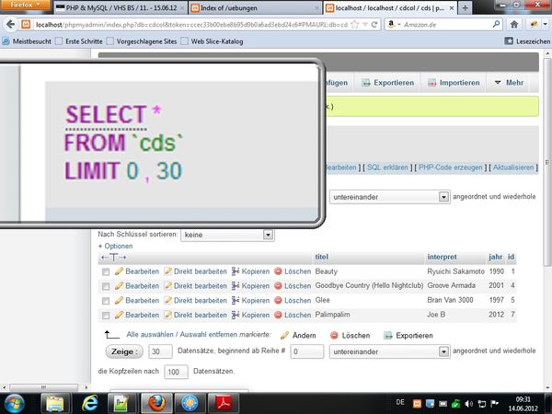The width and height of the screenshot is (552, 414).
Task: Click Löschen for the Glee row
Action: pos(293,300)
